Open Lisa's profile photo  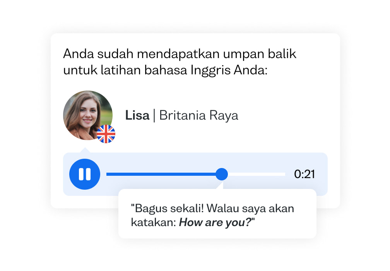(87, 115)
